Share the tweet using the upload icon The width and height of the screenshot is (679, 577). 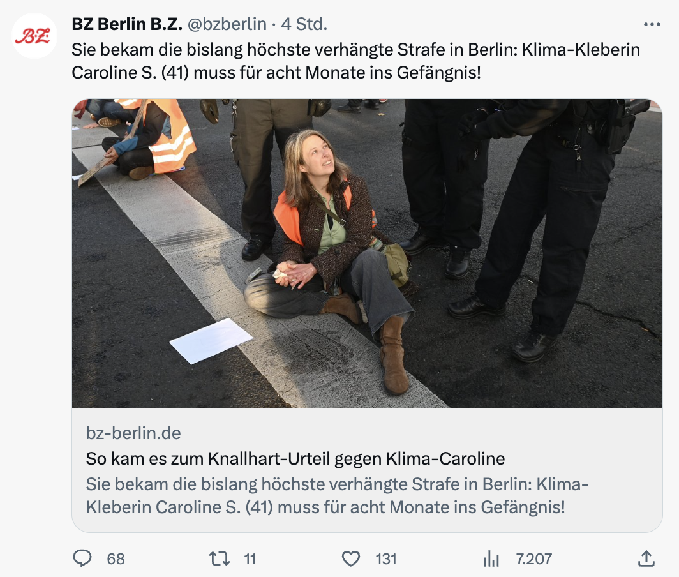click(646, 558)
